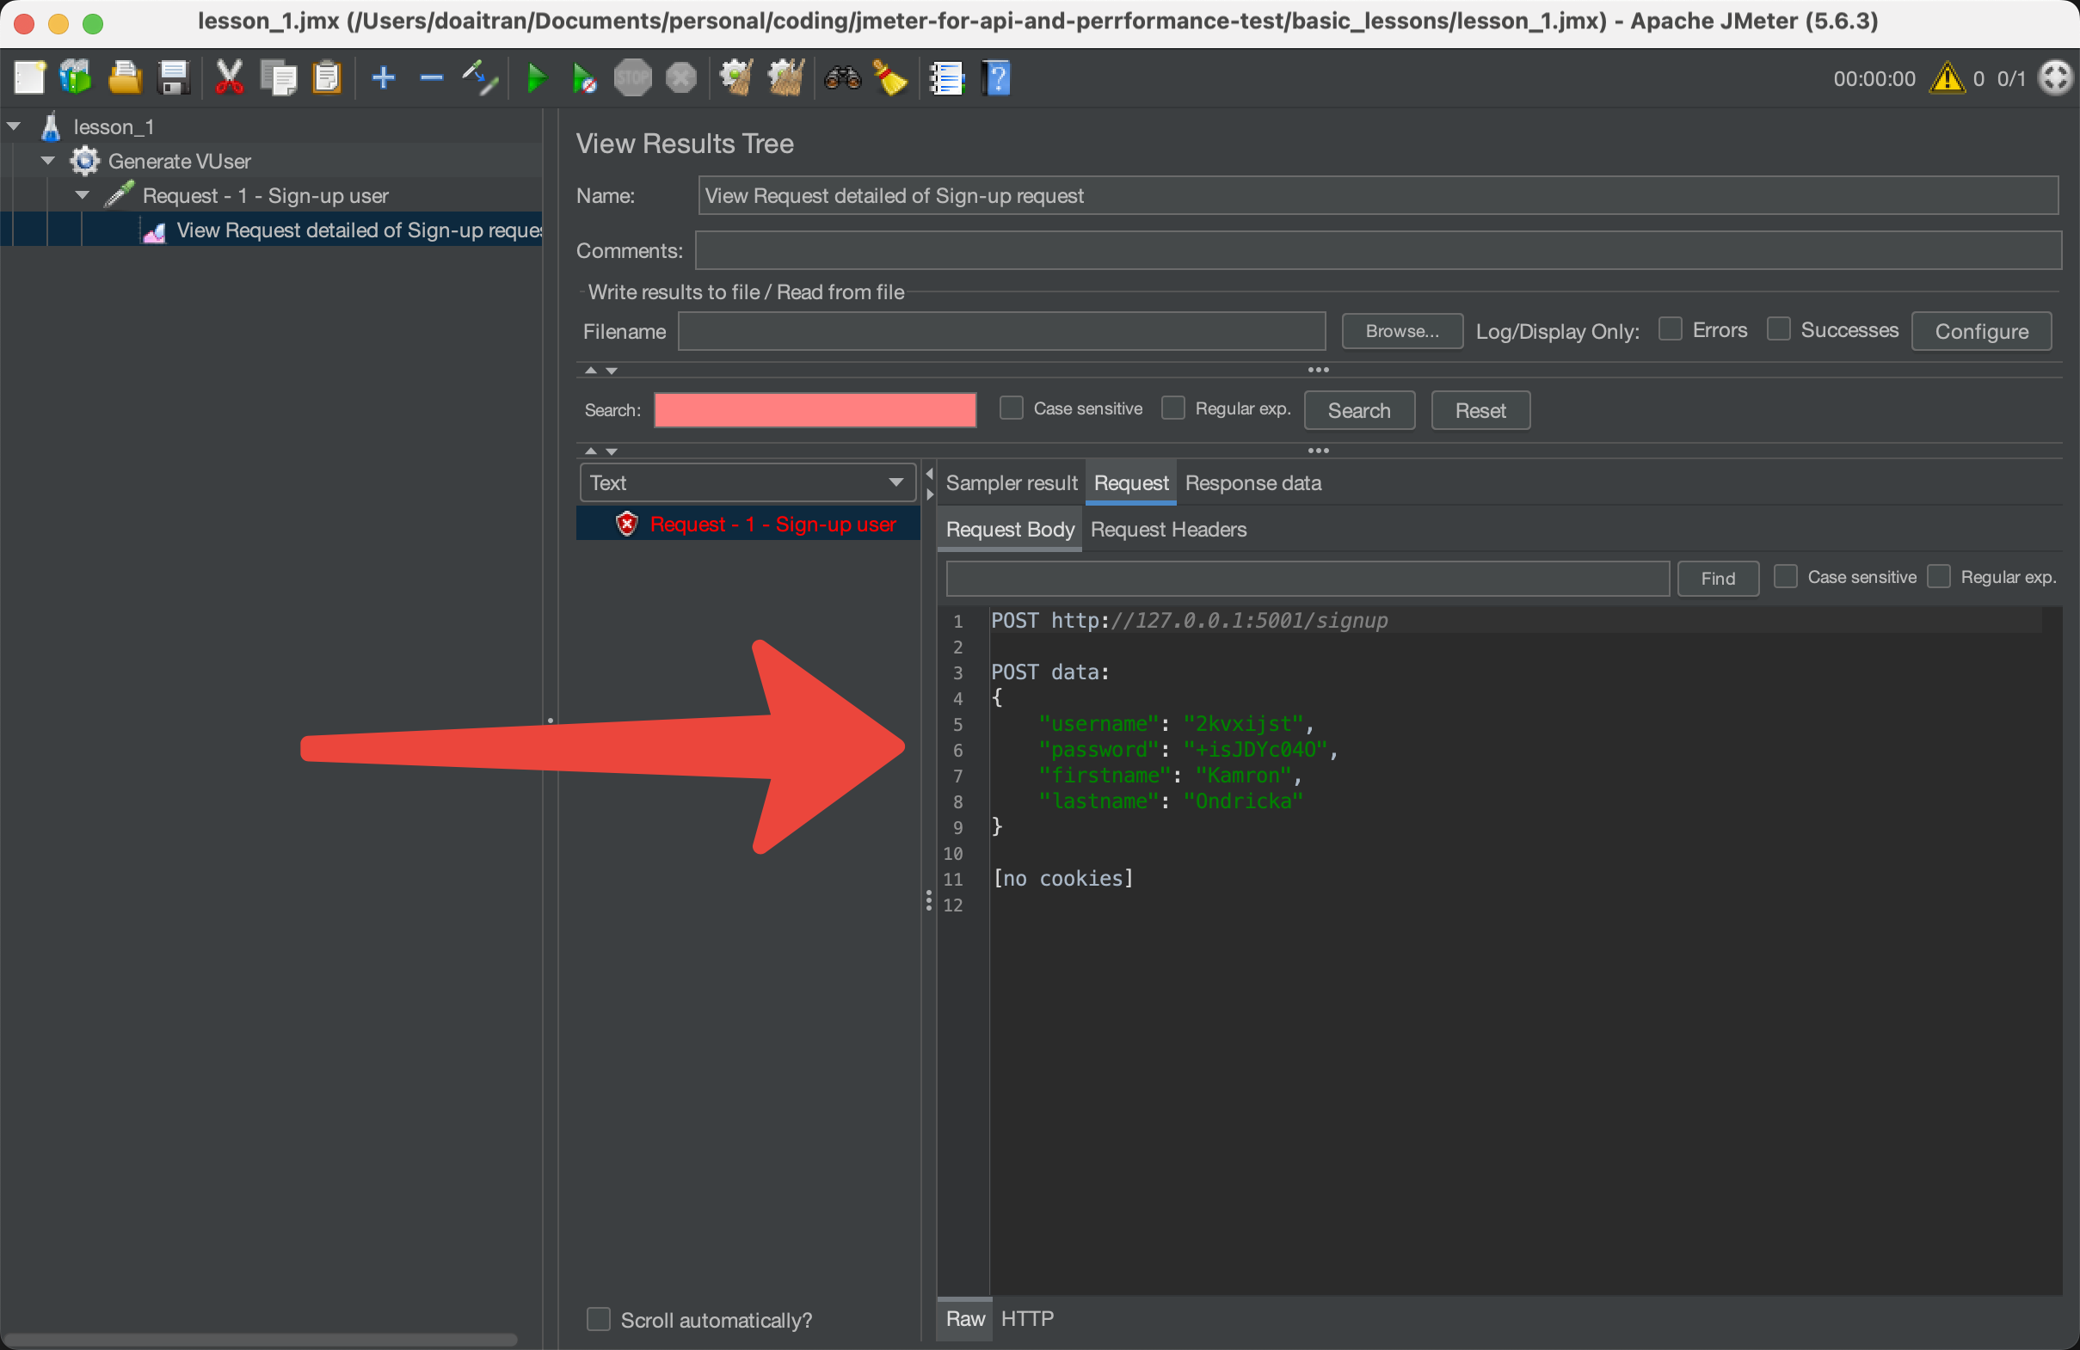Screen dimensions: 2080x1350
Task: Click down arrow above Text dropdown
Action: coord(612,451)
